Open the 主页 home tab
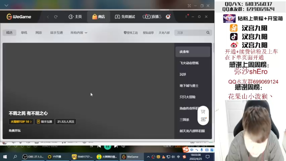The image size is (286, 161). point(75,17)
